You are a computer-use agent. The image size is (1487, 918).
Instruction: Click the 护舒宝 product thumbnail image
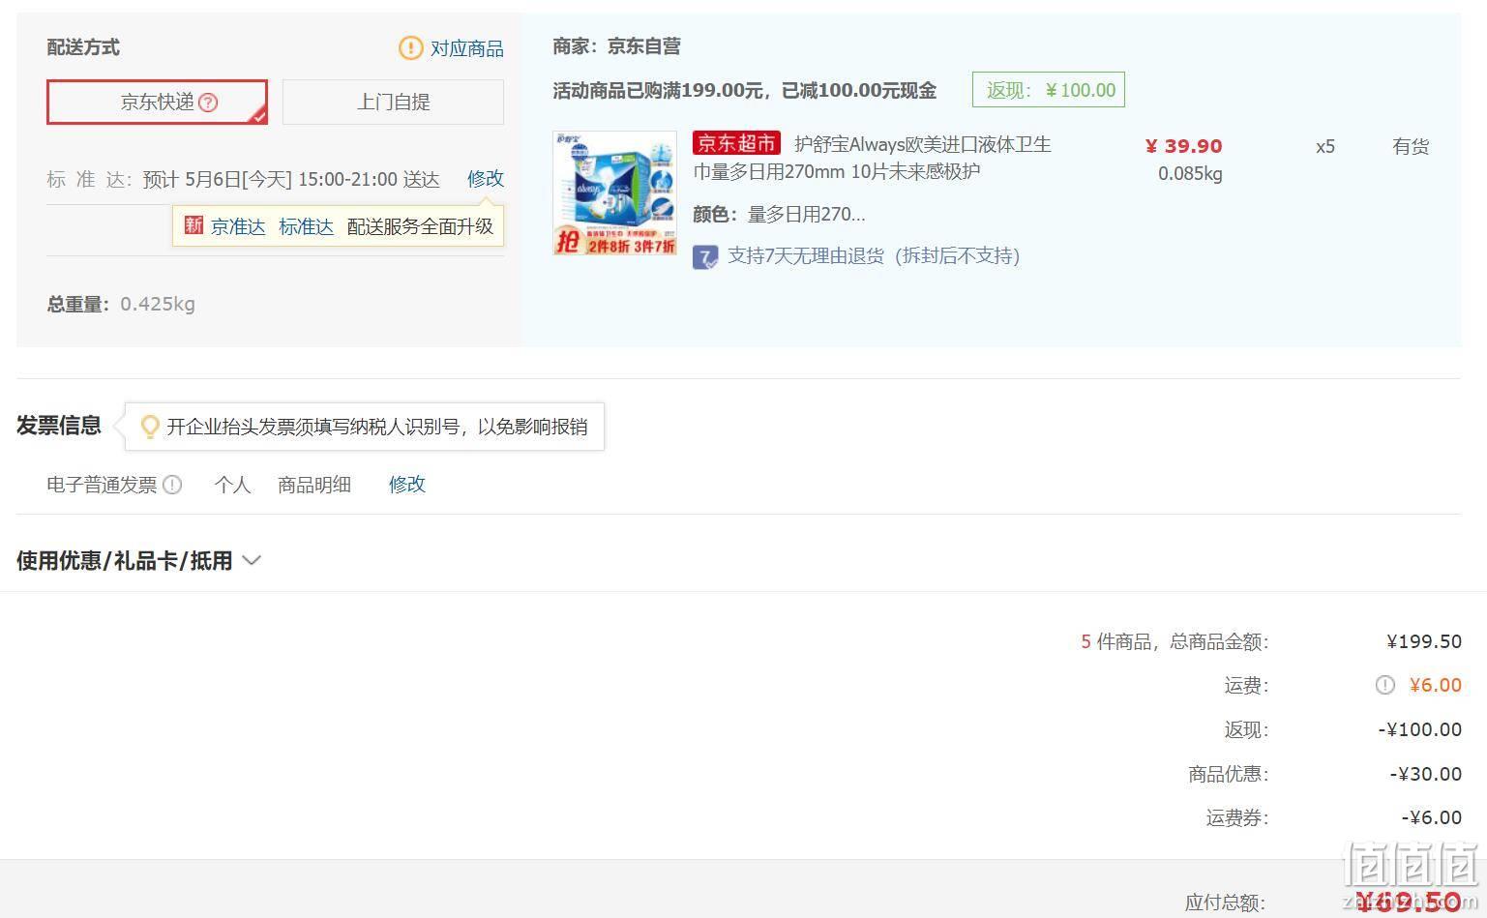tap(614, 193)
